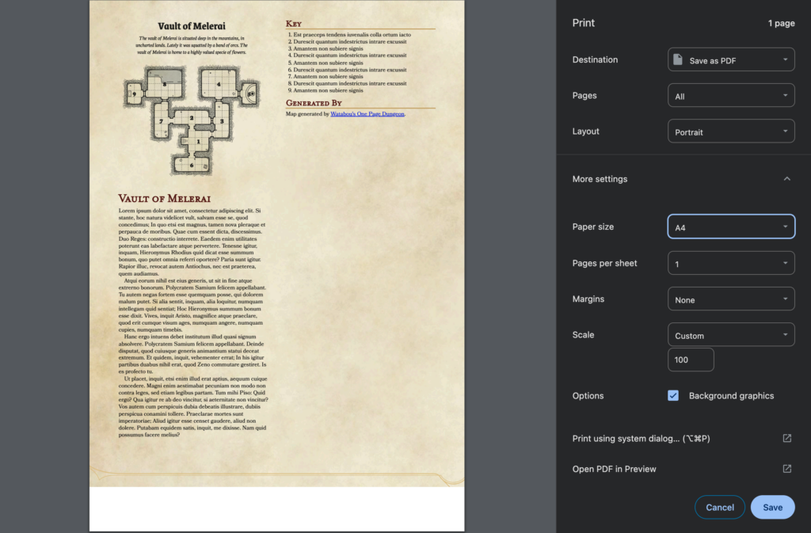Follow the Watabou's One Page Dungeon link
Image resolution: width=811 pixels, height=533 pixels.
[368, 113]
